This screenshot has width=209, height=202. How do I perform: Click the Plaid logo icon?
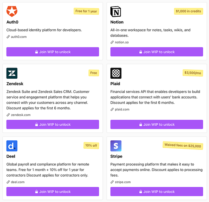(x=116, y=73)
